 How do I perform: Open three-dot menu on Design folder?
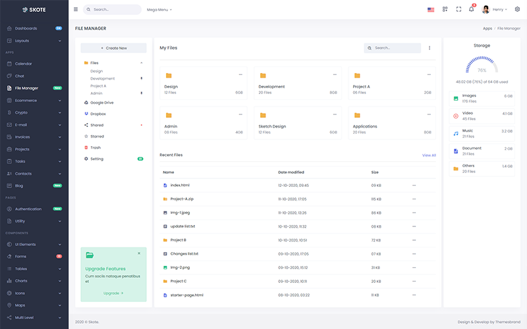pos(241,75)
